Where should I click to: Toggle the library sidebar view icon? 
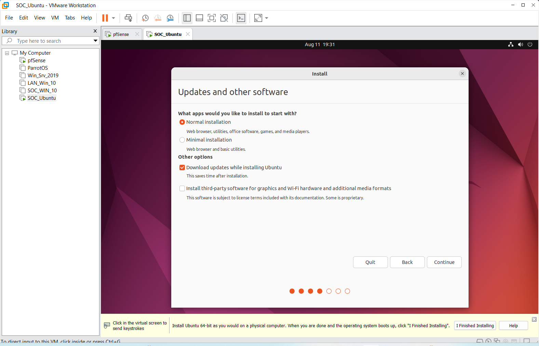click(x=187, y=18)
